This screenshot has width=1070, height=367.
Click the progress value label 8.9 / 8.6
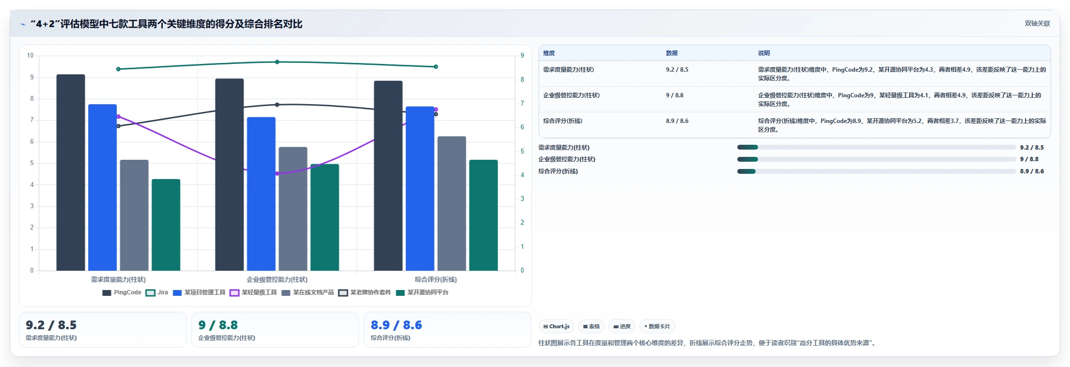tap(1032, 171)
